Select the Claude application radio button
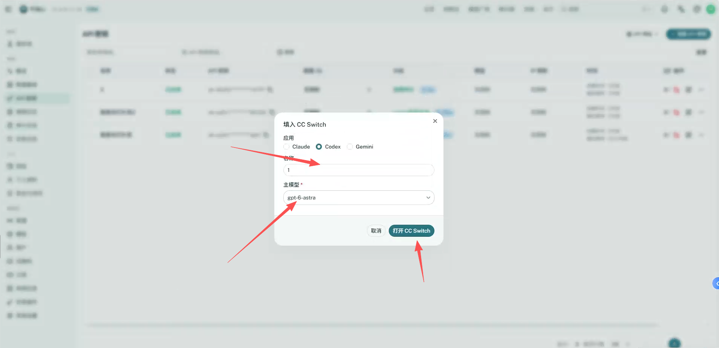719x348 pixels. 287,147
